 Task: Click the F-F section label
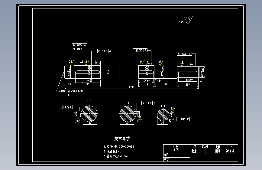128,103
